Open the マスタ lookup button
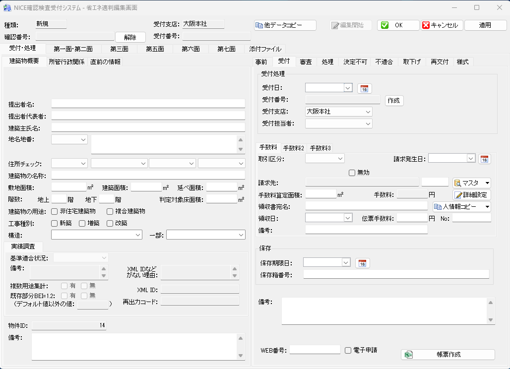The width and height of the screenshot is (510, 369). [x=471, y=183]
